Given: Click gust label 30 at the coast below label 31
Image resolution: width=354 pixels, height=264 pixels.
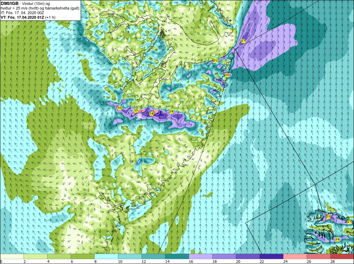Looking at the screenshot, I should (x=227, y=75).
